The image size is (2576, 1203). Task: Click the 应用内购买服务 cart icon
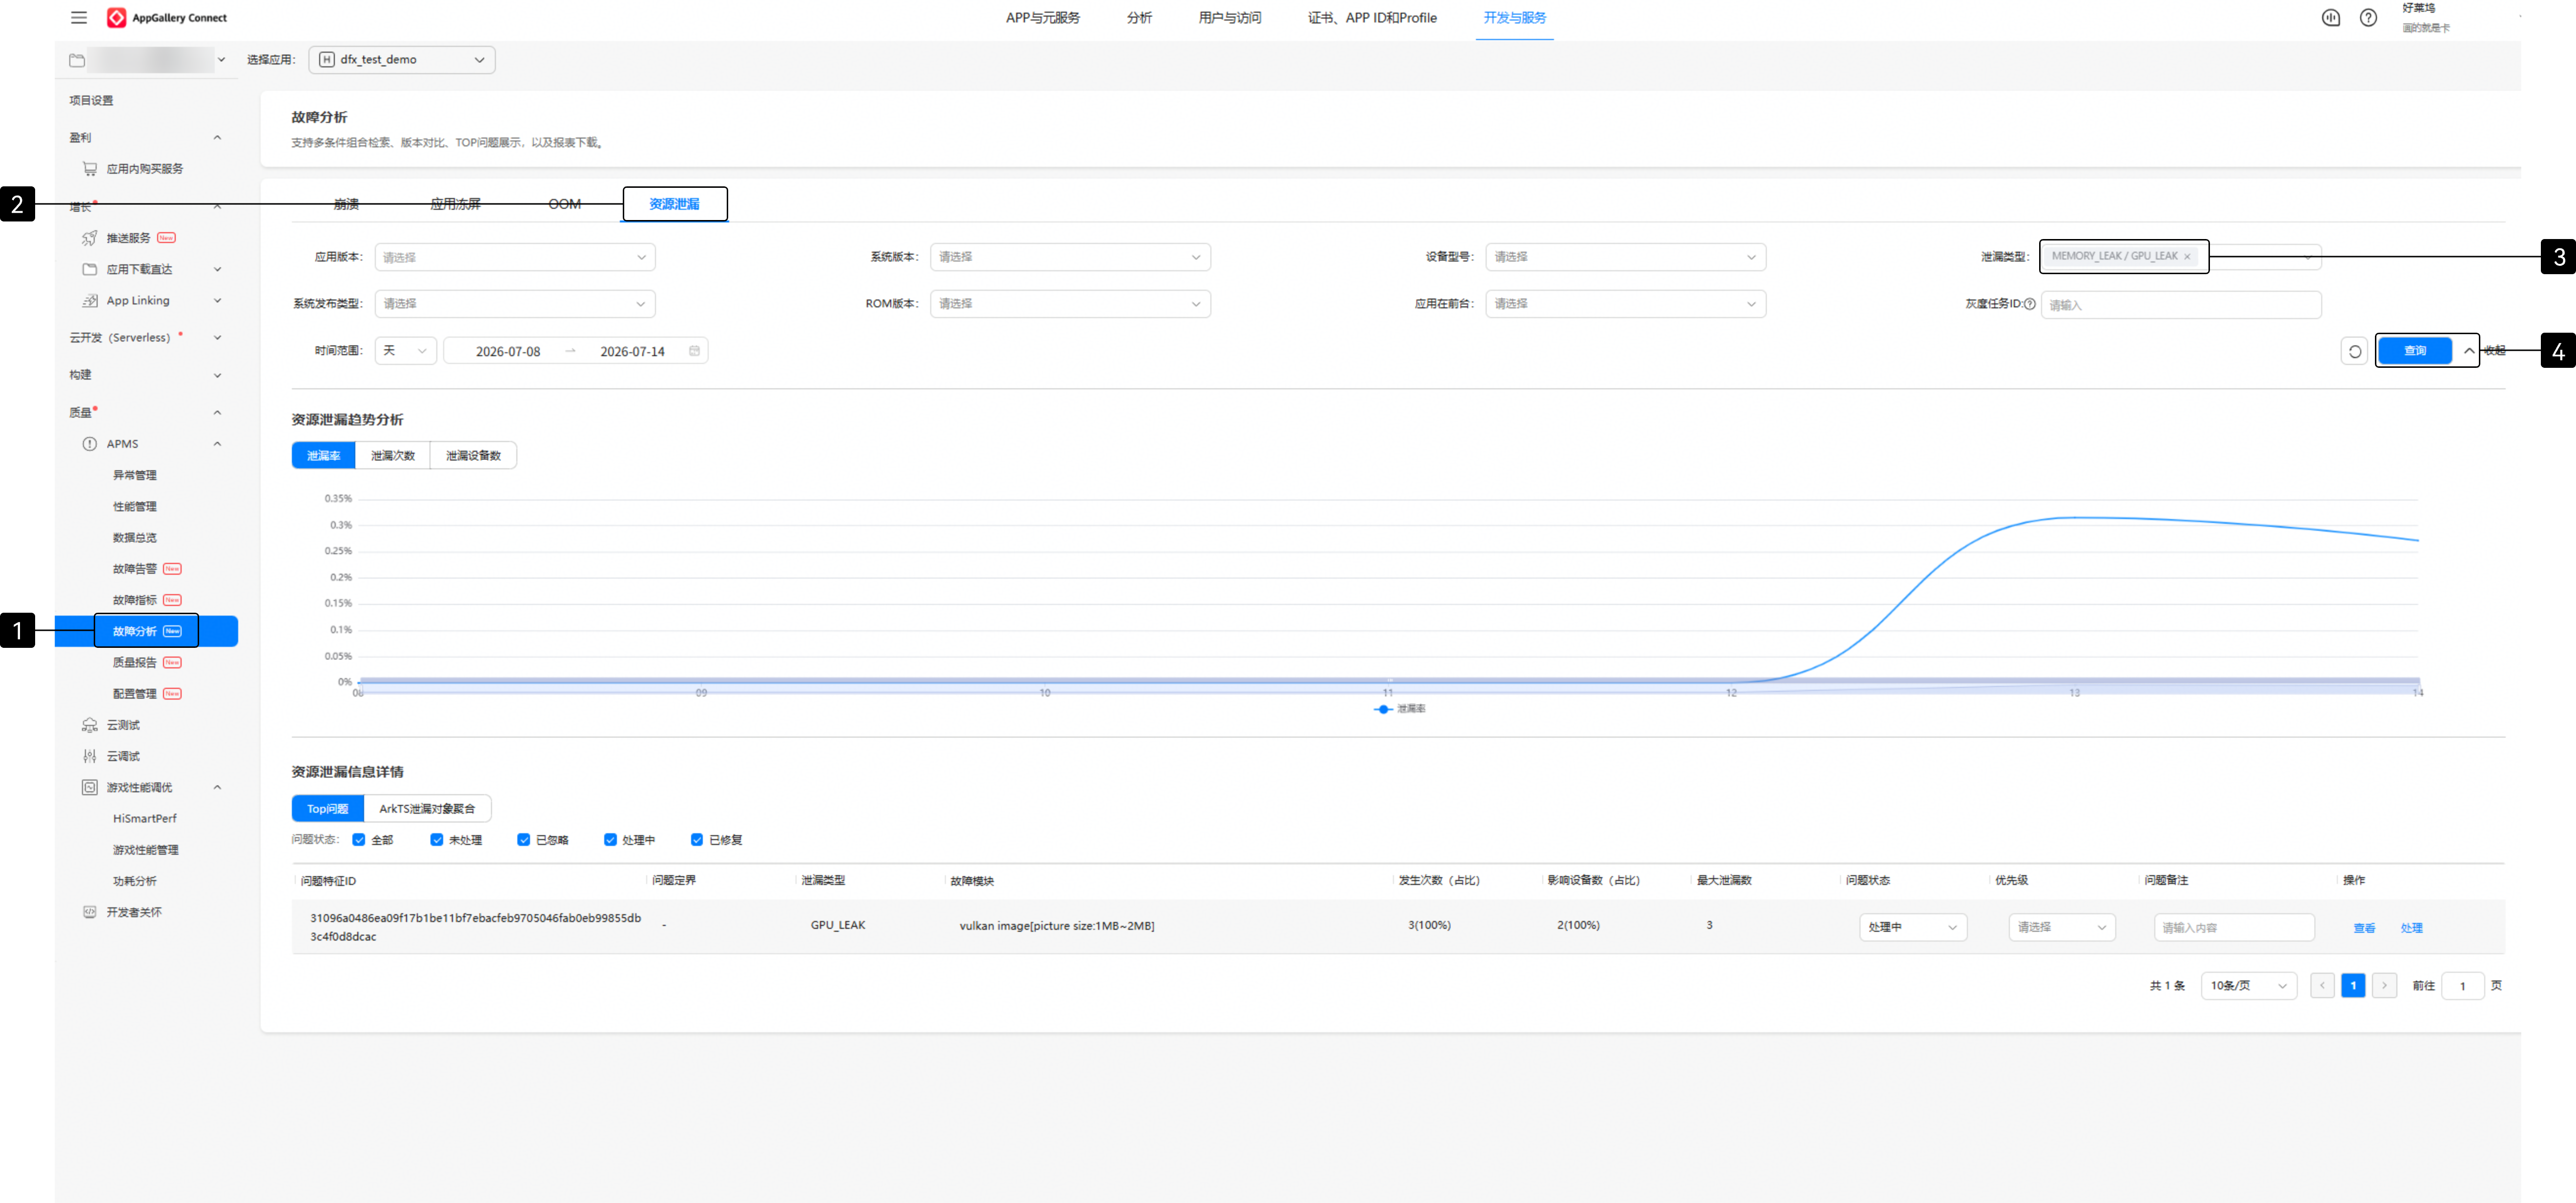pyautogui.click(x=90, y=169)
